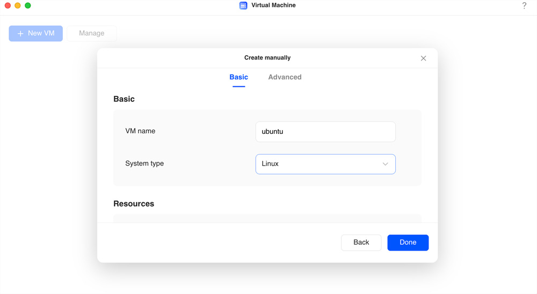Focus the VM name input field
Screen dimensions: 537x294
325,132
